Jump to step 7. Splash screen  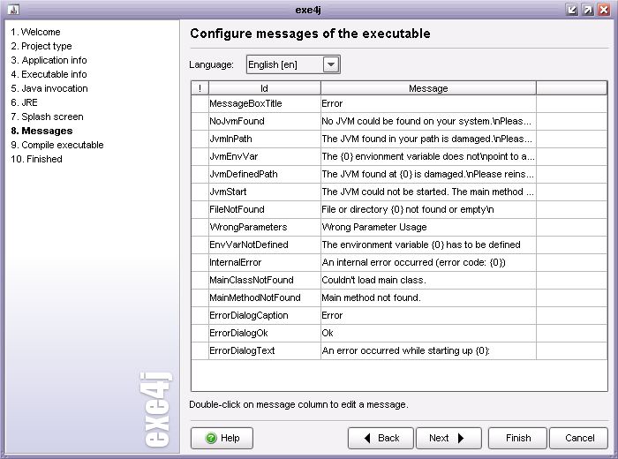(x=48, y=117)
